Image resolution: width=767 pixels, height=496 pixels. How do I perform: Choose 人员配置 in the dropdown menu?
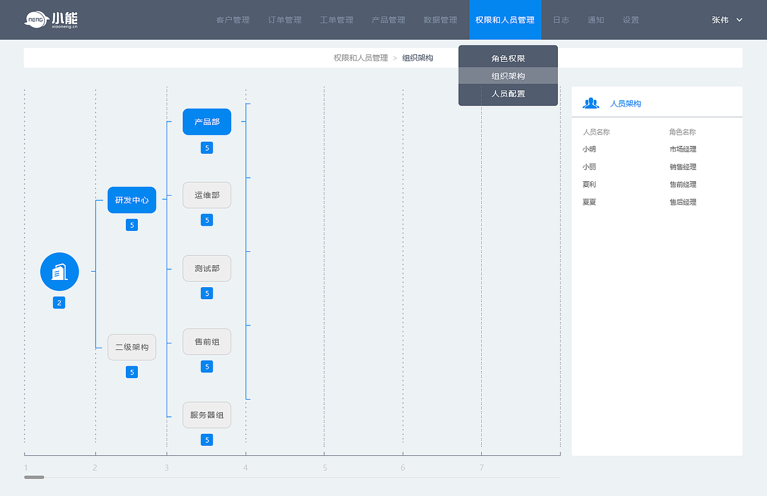coord(508,93)
